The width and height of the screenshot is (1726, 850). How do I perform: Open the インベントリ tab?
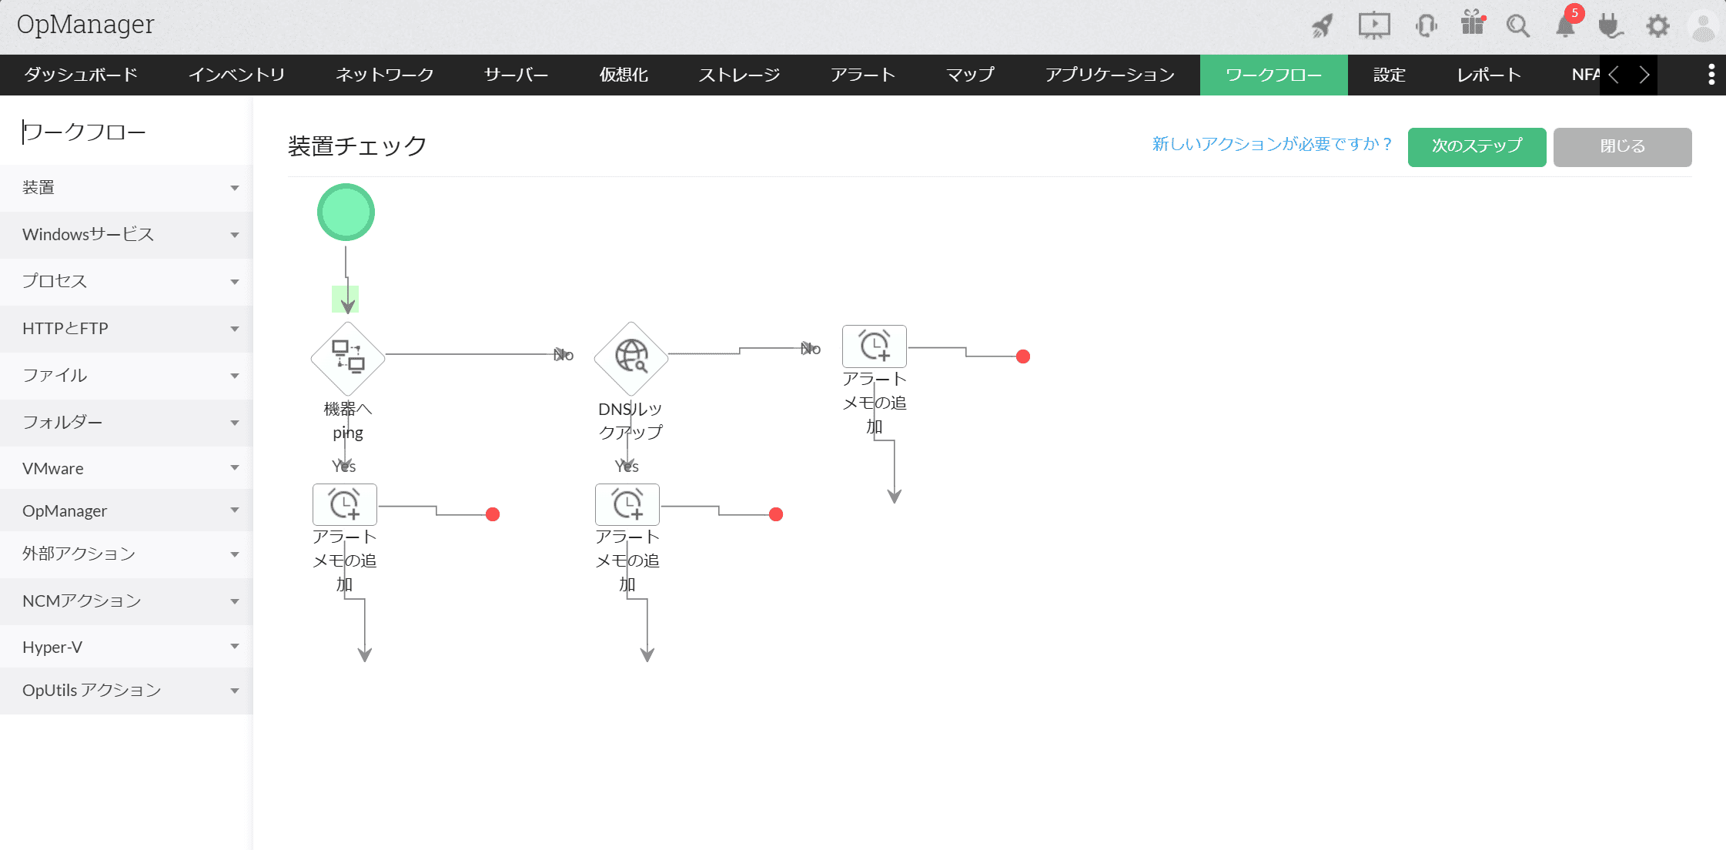(x=237, y=75)
